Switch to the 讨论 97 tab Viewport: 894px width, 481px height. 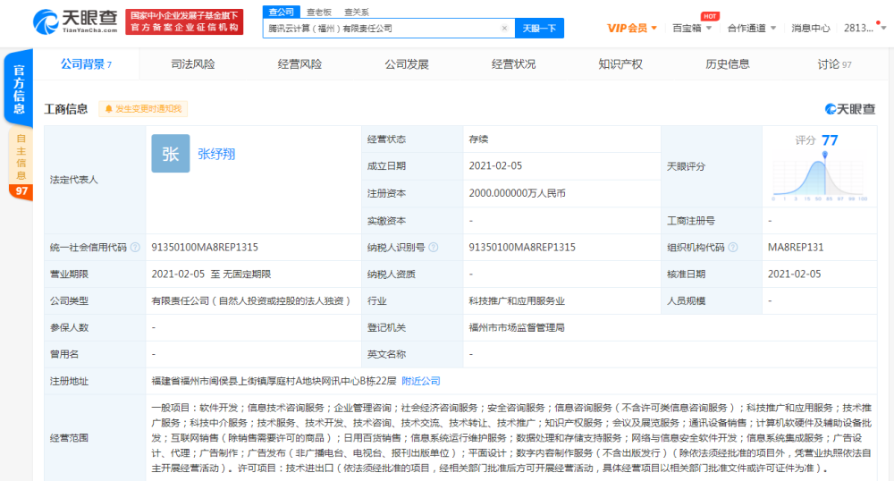coord(834,64)
